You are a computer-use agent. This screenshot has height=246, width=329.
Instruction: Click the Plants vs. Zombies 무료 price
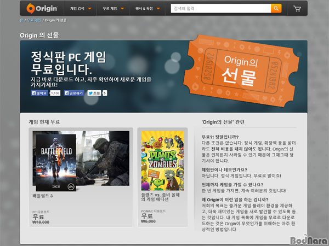pos(147,216)
